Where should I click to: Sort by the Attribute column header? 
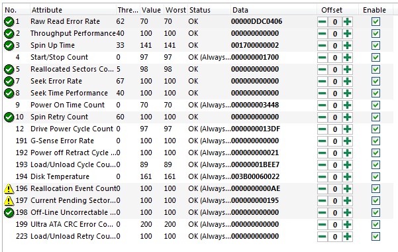(73, 10)
